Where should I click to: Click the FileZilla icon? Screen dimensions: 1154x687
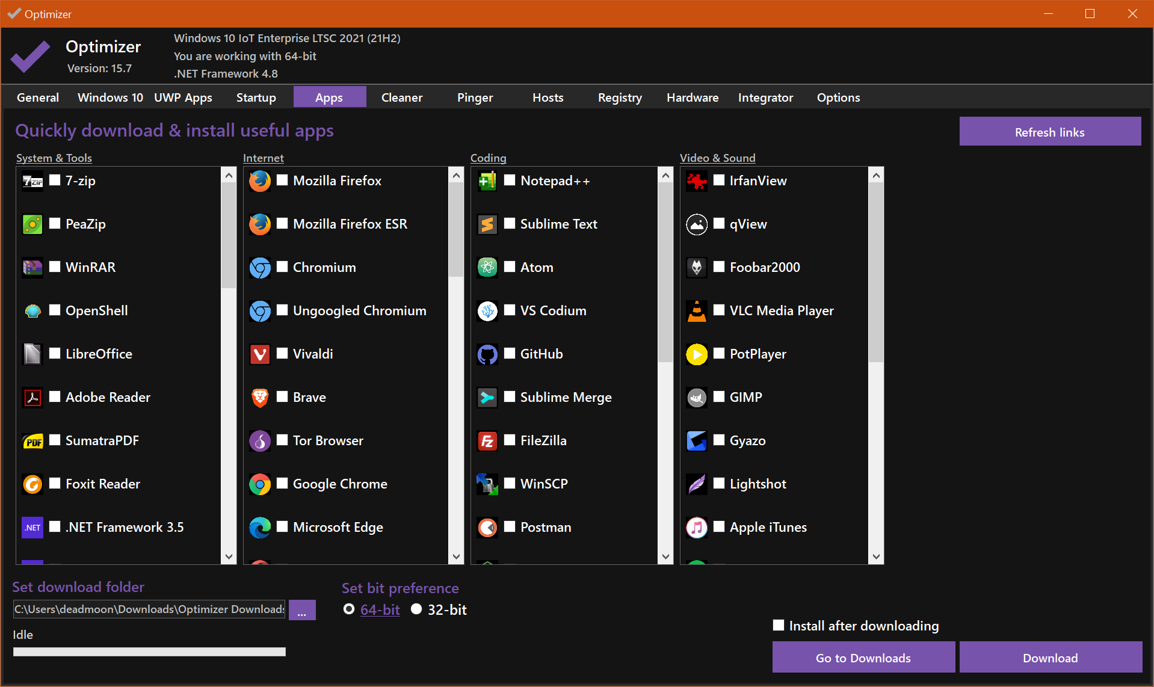[487, 441]
